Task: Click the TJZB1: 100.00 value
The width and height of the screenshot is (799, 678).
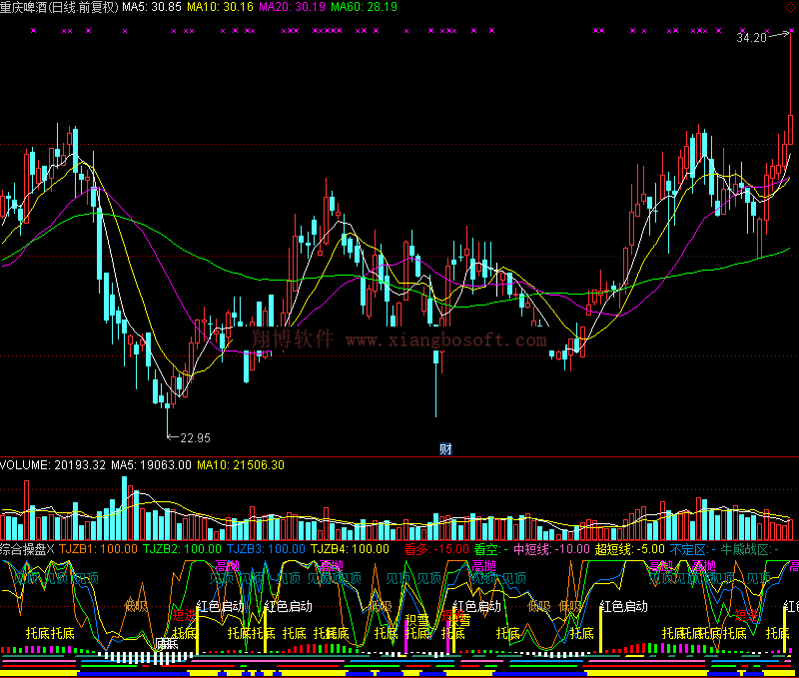Action: [98, 549]
